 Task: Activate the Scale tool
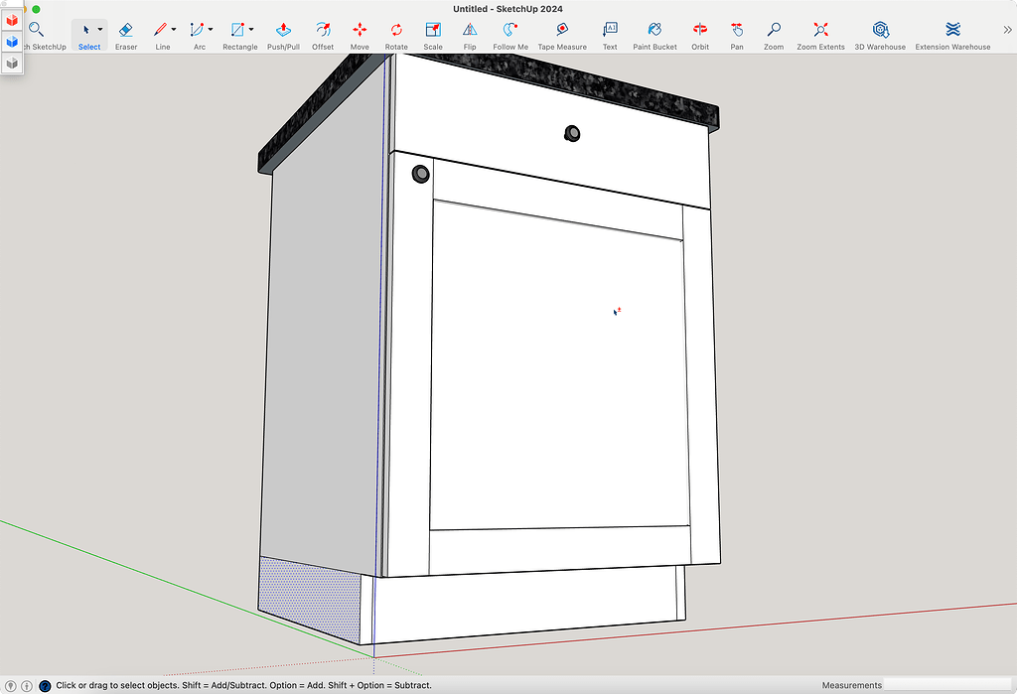(433, 31)
